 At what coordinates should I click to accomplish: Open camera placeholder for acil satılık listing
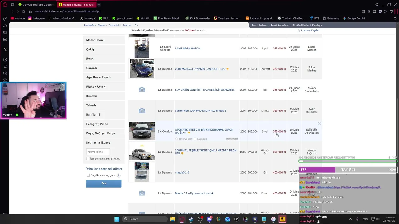[142, 193]
